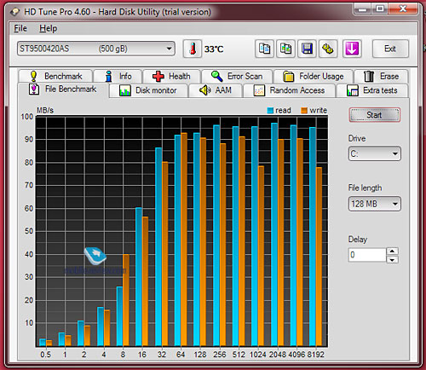
Task: Switch to the Disk monitor tab
Action: pyautogui.click(x=148, y=90)
